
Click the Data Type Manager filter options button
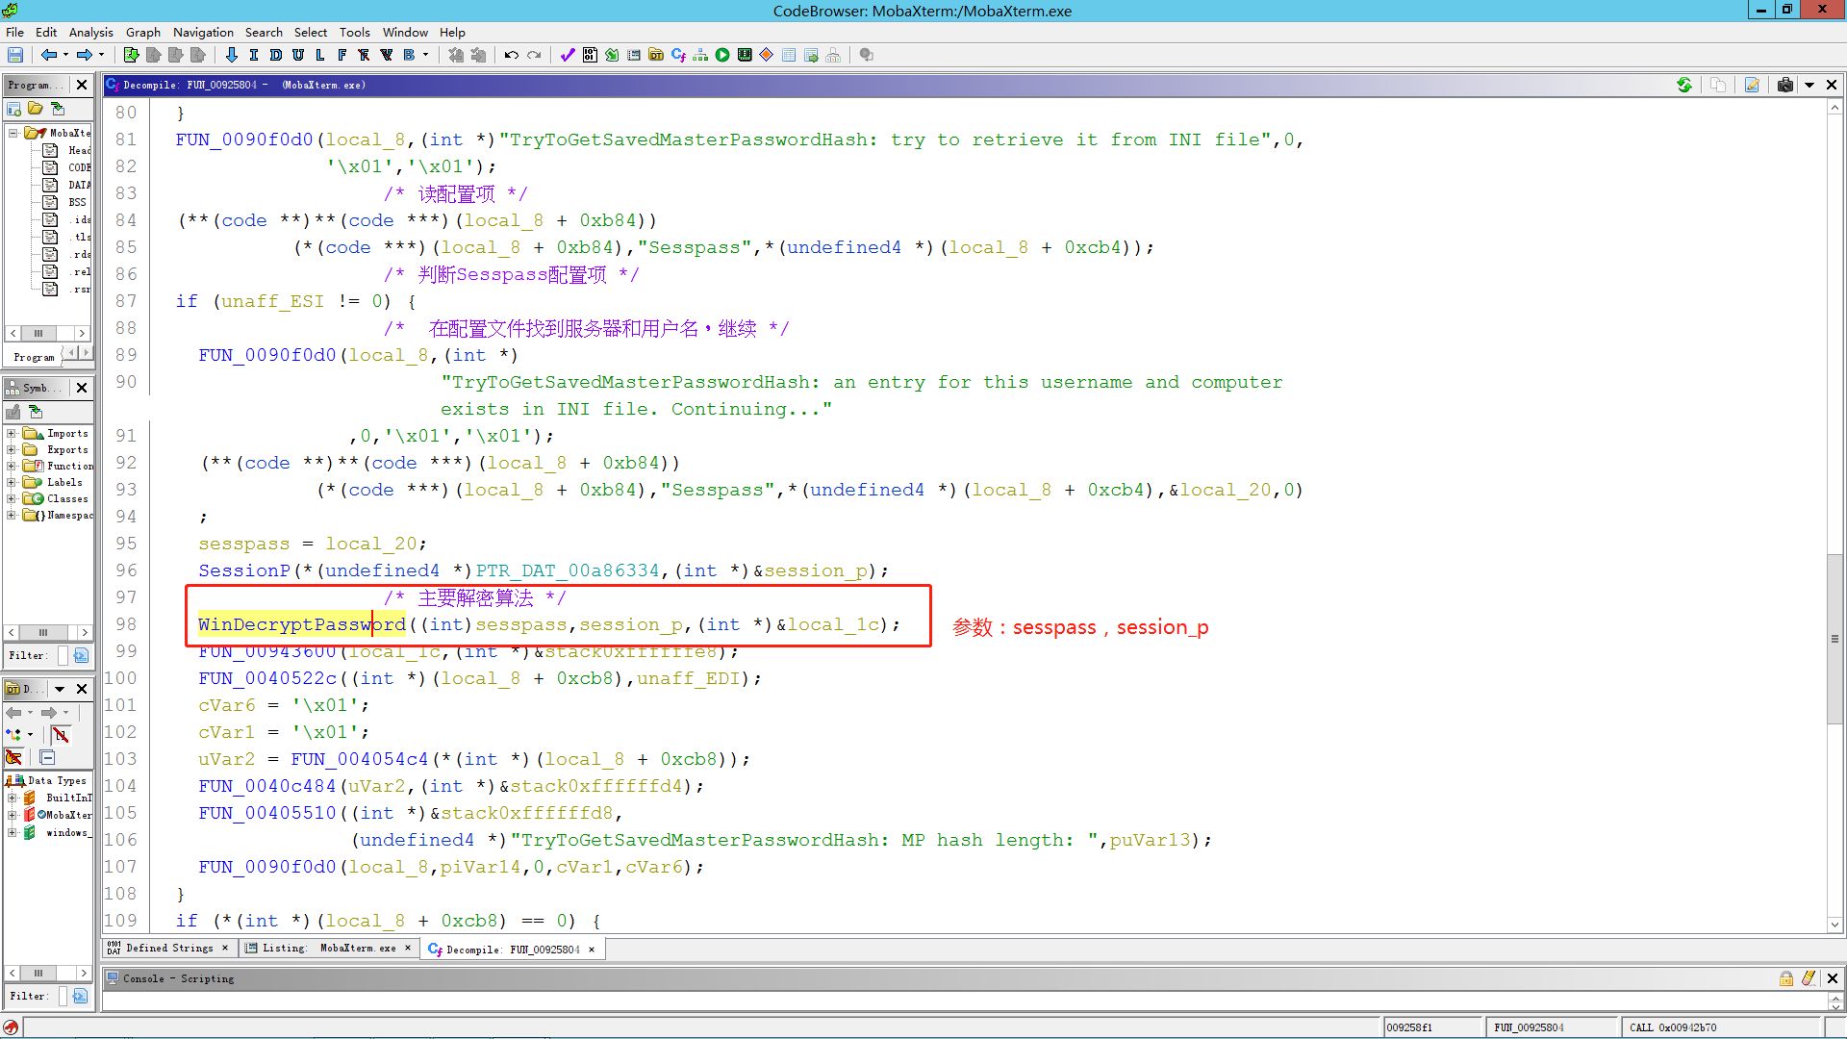point(80,996)
